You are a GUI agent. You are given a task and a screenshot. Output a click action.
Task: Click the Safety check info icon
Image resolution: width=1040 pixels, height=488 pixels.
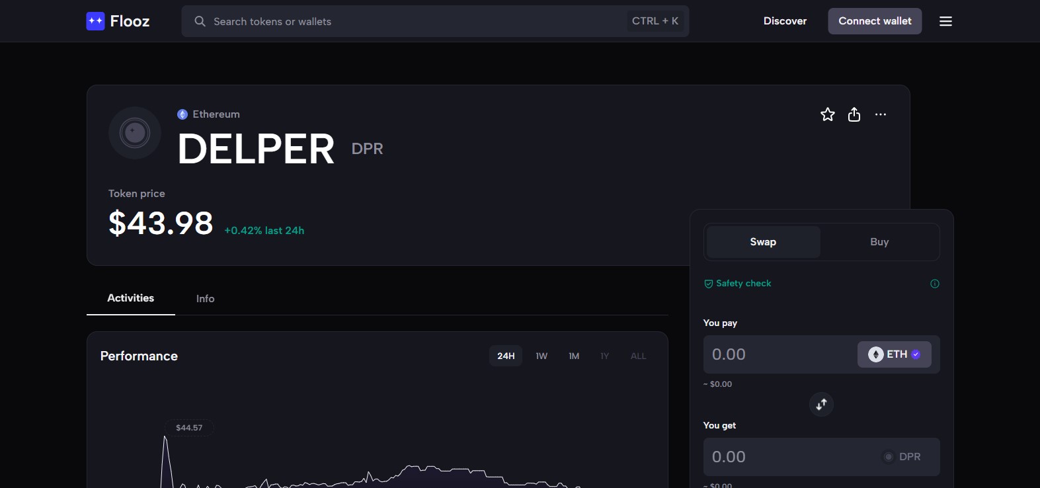click(934, 284)
